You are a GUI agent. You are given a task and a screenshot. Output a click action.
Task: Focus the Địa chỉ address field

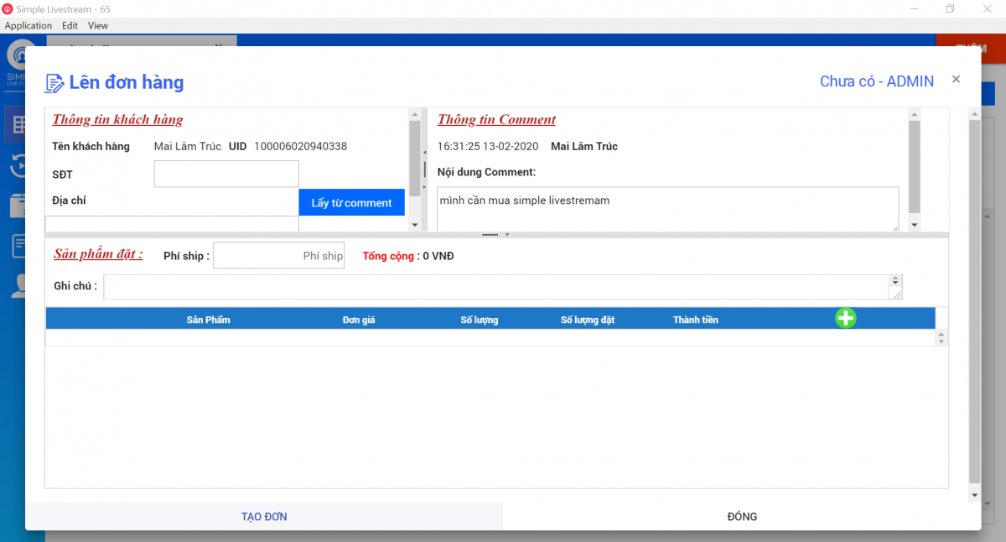[x=172, y=224]
